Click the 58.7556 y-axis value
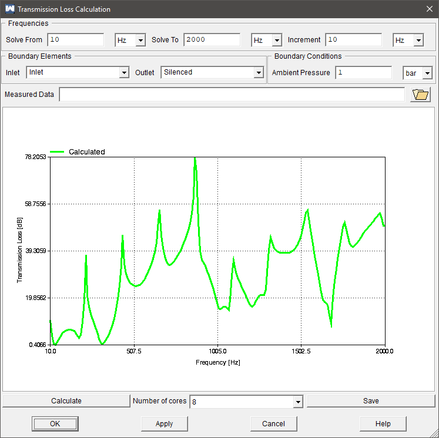 [x=35, y=204]
